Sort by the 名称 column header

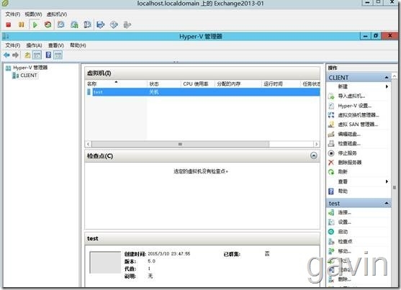pyautogui.click(x=117, y=83)
